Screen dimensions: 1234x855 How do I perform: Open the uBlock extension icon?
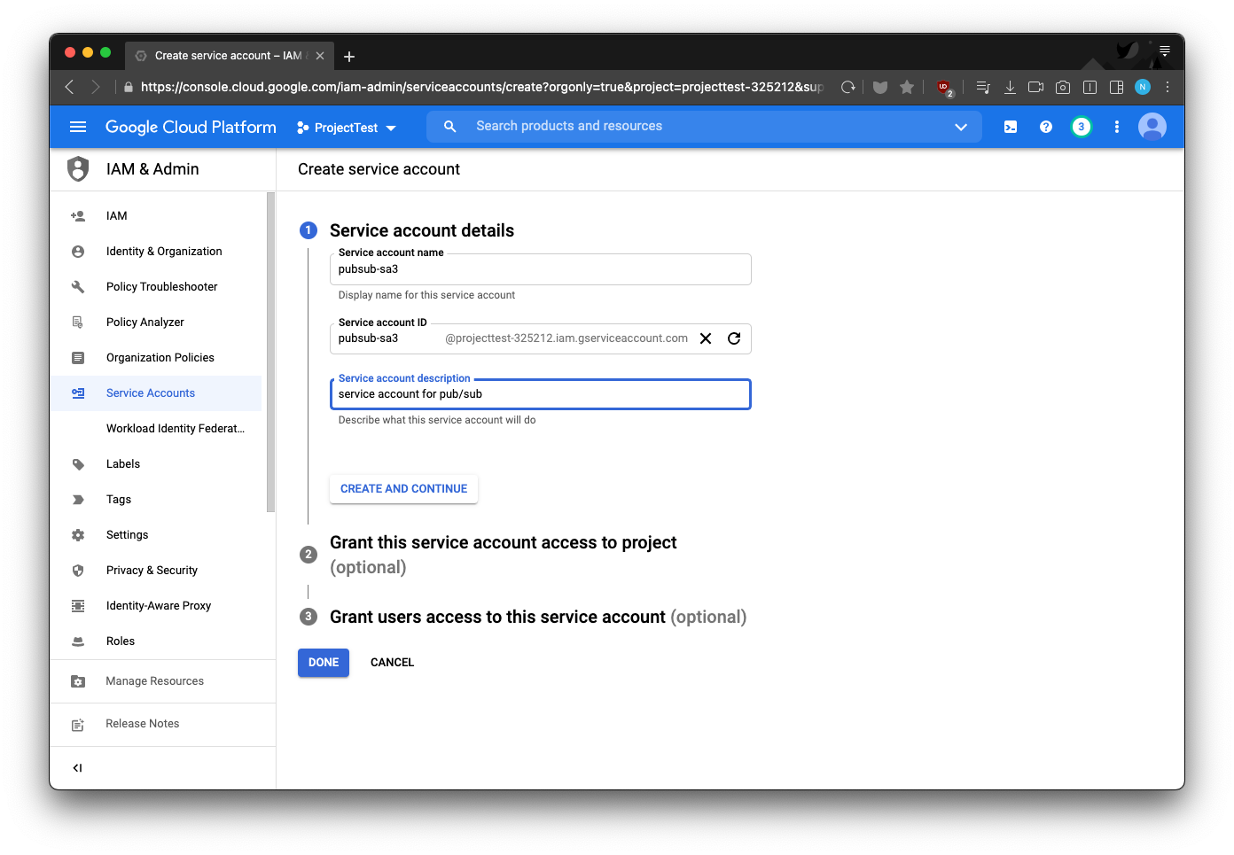coord(944,87)
